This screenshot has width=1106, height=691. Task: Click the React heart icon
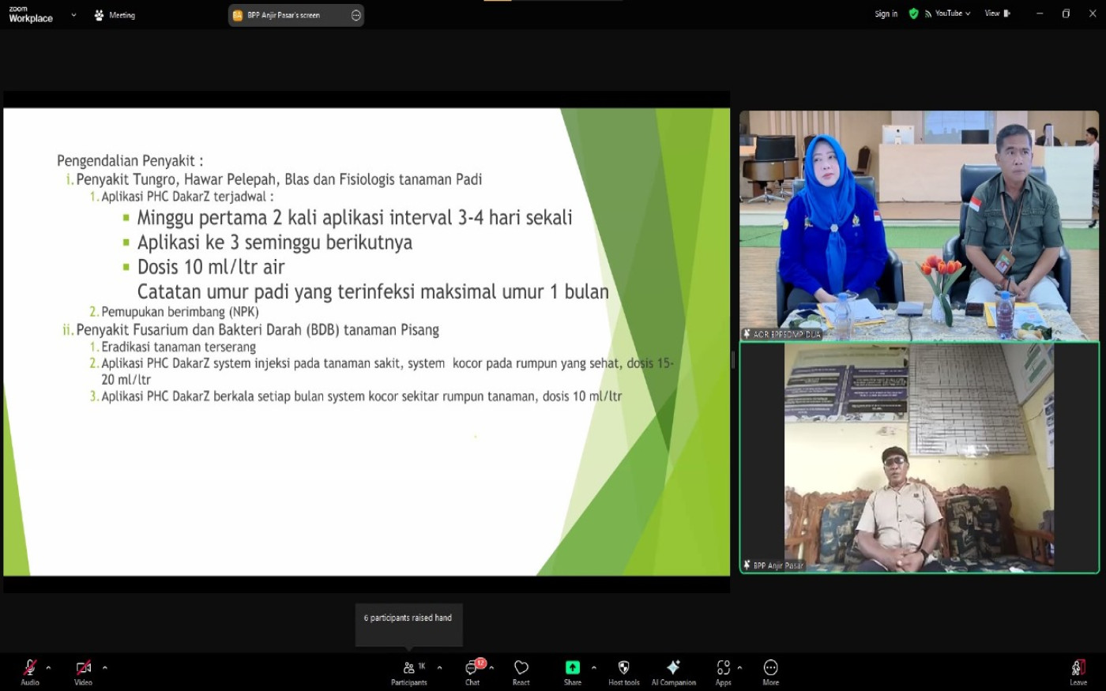pos(521,668)
